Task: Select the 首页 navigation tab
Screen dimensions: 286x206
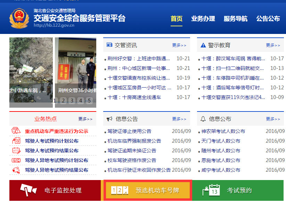Action: (x=177, y=19)
